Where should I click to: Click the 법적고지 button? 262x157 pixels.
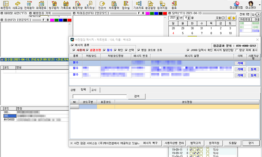tap(195, 143)
